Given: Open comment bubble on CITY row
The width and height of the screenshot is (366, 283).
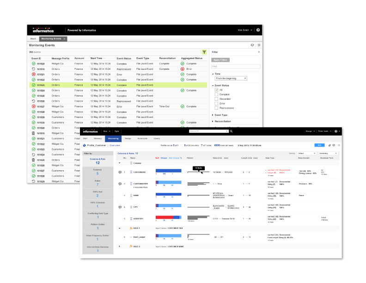Looking at the screenshot, I should click(120, 207).
